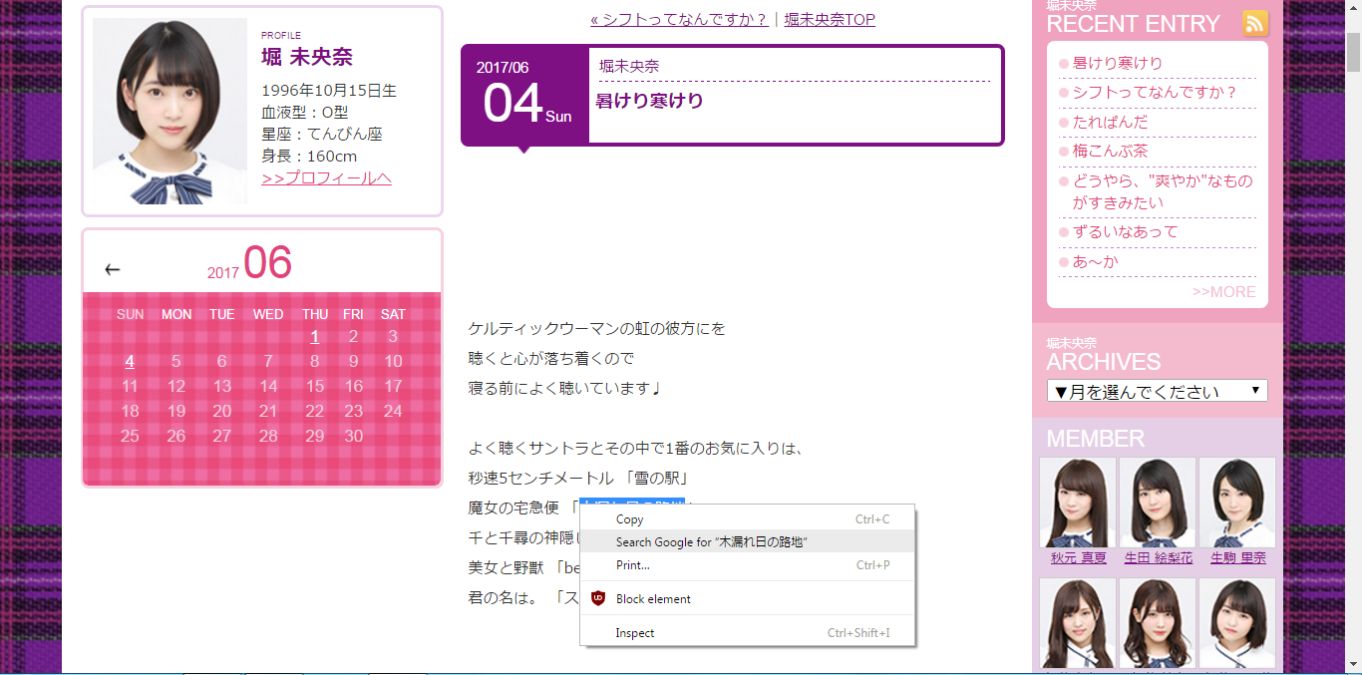Open recent entry 暑けり寒けり
This screenshot has height=675, width=1362.
1117,63
